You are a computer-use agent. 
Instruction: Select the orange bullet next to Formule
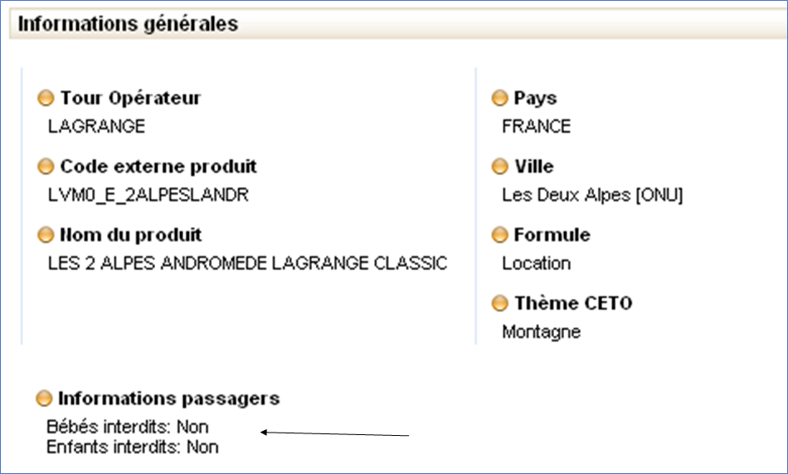coord(499,235)
